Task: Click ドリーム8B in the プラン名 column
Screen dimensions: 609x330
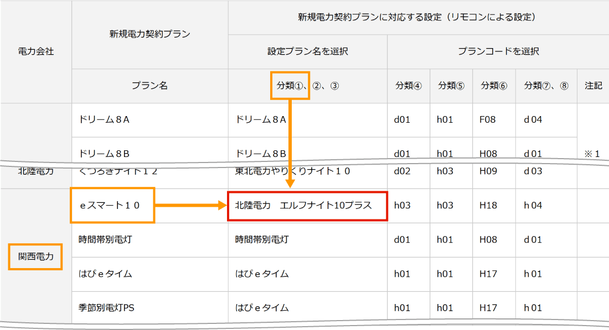Action: [104, 154]
